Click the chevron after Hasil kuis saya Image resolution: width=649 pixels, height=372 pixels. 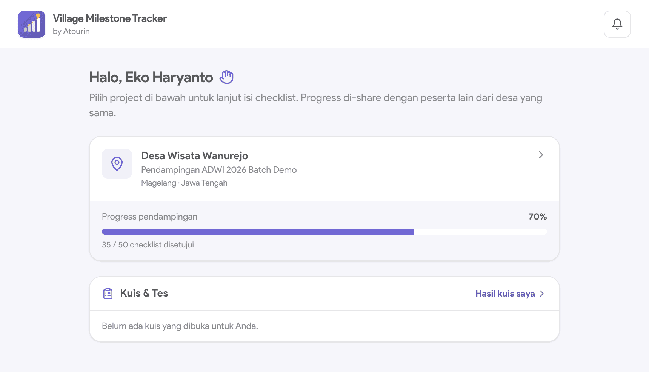(542, 294)
